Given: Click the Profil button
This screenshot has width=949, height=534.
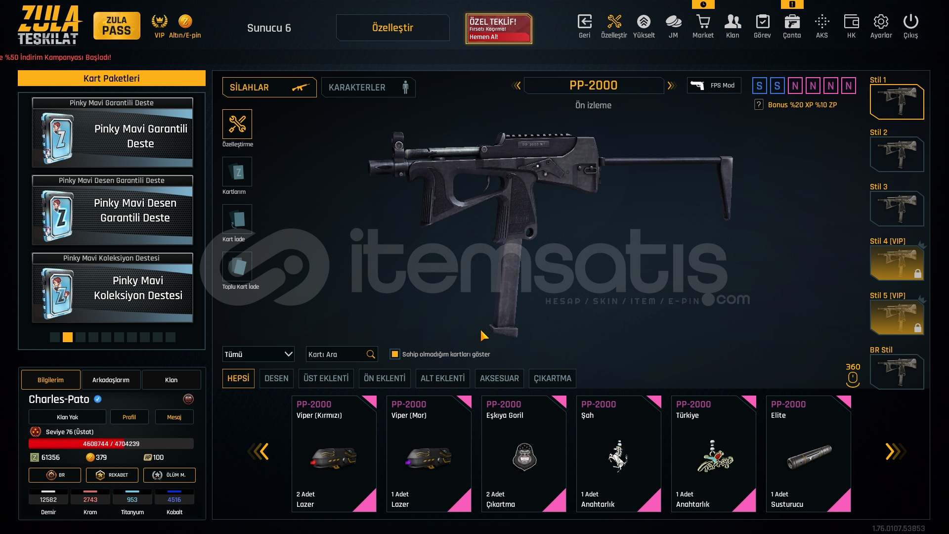Looking at the screenshot, I should pos(129,417).
